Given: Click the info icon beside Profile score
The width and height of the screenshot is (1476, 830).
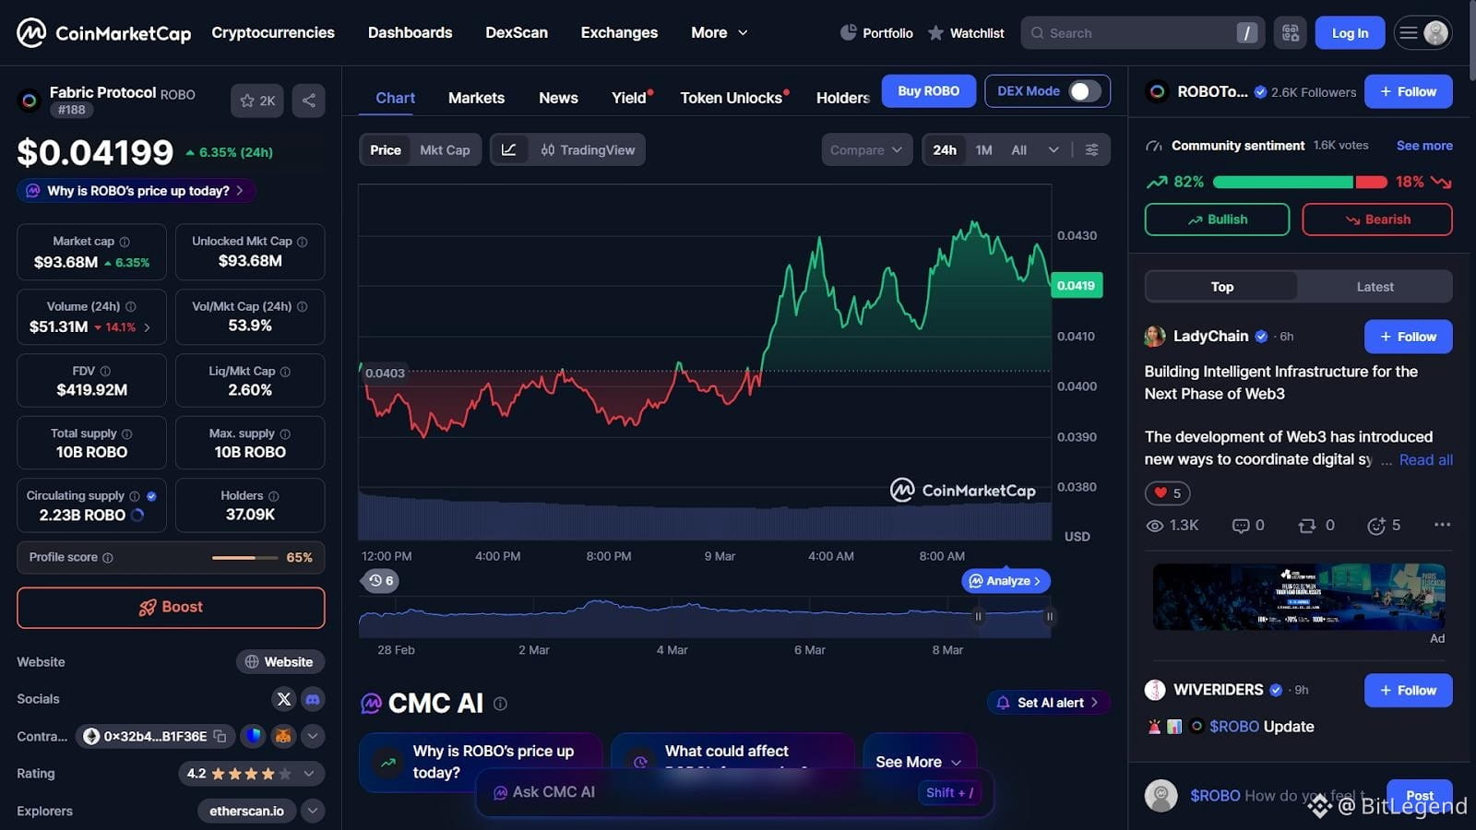Looking at the screenshot, I should tap(108, 558).
